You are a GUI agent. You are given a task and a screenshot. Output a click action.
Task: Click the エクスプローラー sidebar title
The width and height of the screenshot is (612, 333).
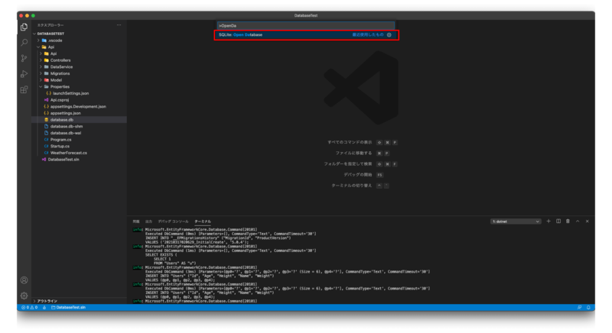click(50, 25)
